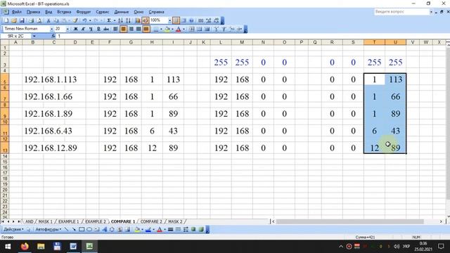Viewport: 450px width, 253px height.
Task: Open the Данные menu
Action: [122, 12]
